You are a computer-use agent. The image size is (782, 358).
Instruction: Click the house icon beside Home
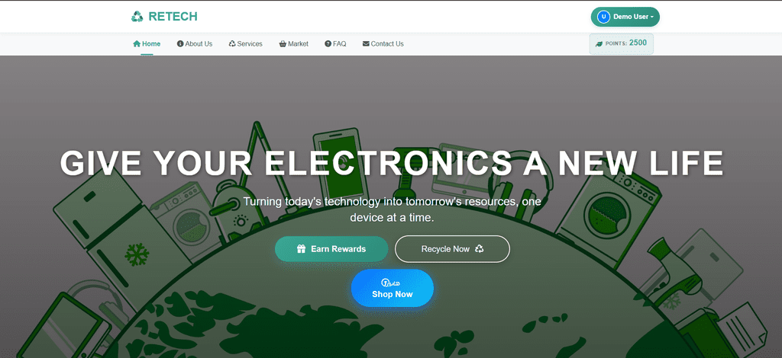coord(137,43)
